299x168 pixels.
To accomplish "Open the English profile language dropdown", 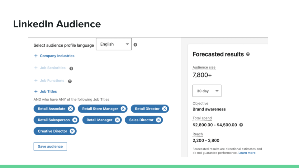I will 114,44.
